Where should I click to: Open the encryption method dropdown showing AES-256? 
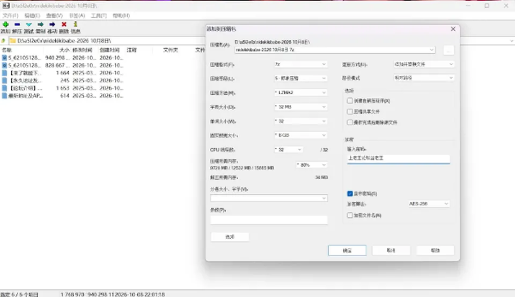(429, 203)
